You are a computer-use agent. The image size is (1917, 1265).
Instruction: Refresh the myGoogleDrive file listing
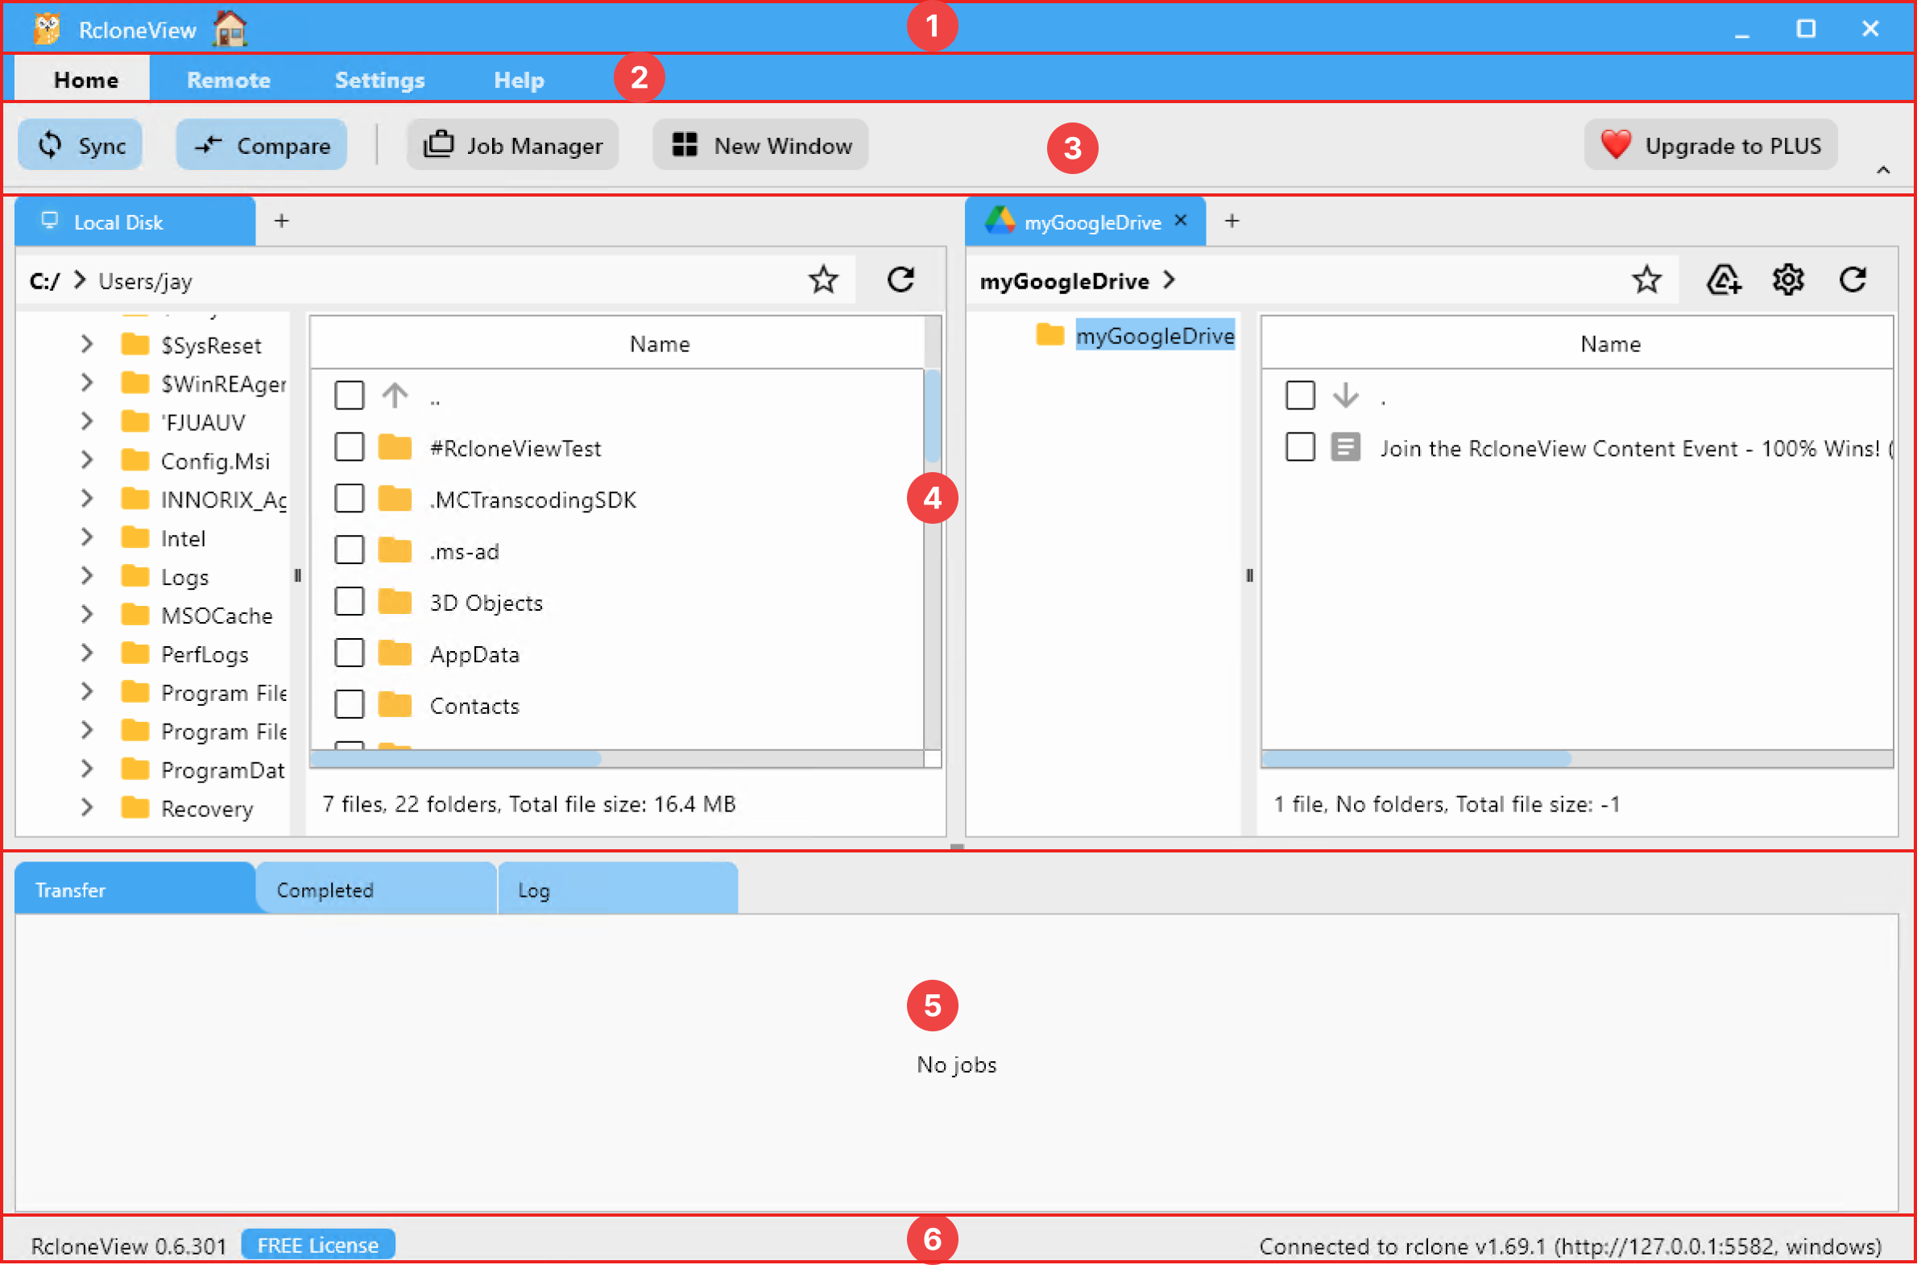1853,280
